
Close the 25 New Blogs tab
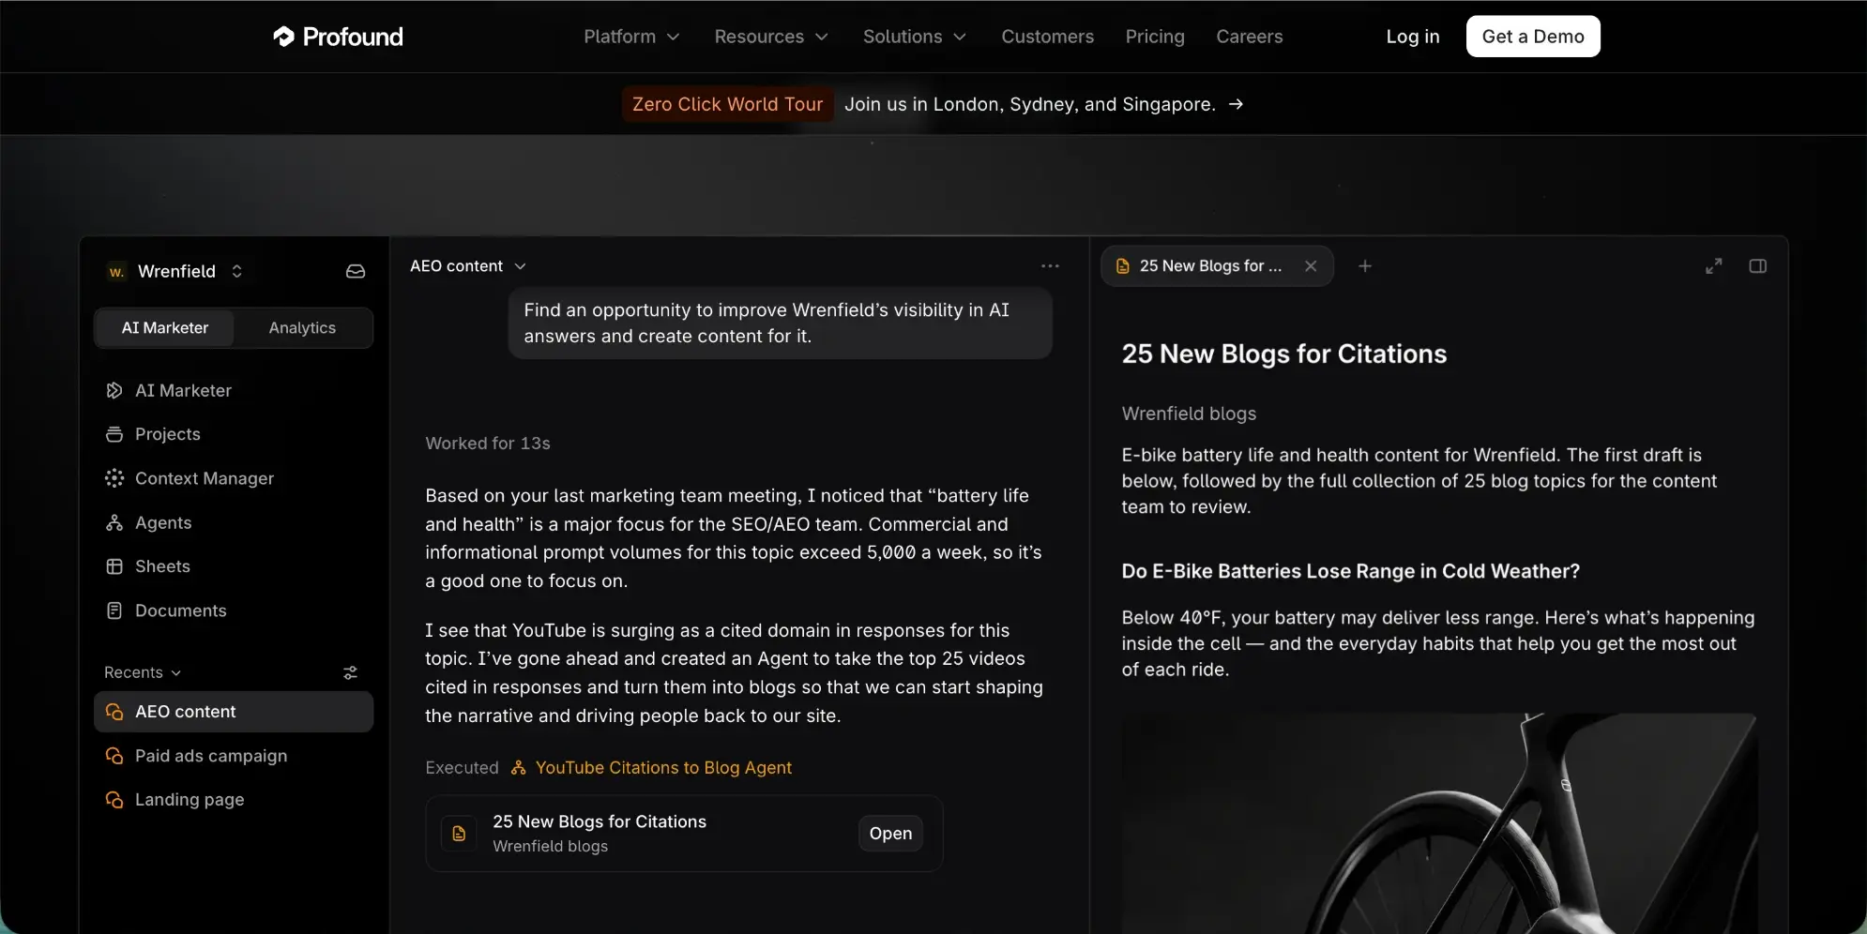pyautogui.click(x=1311, y=266)
